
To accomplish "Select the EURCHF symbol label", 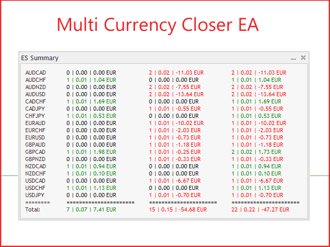I will [x=36, y=130].
